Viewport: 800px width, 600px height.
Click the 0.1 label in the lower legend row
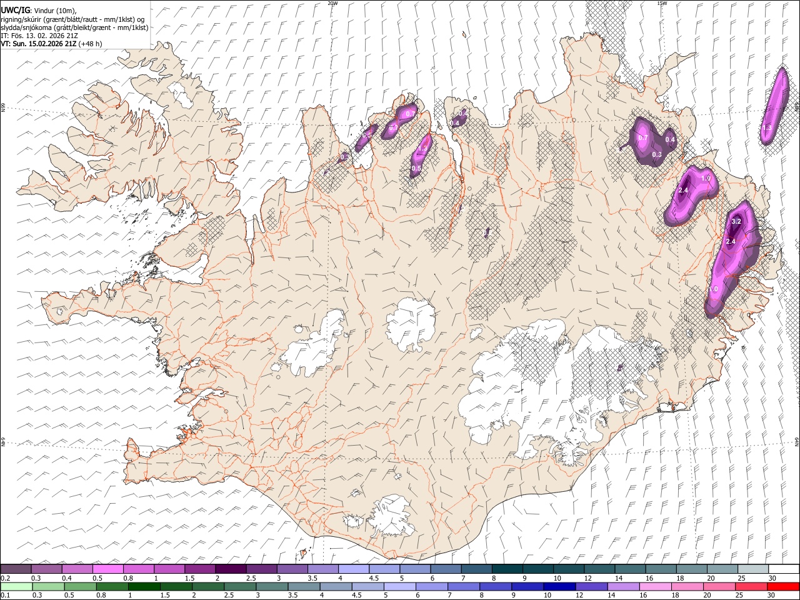tap(4, 595)
